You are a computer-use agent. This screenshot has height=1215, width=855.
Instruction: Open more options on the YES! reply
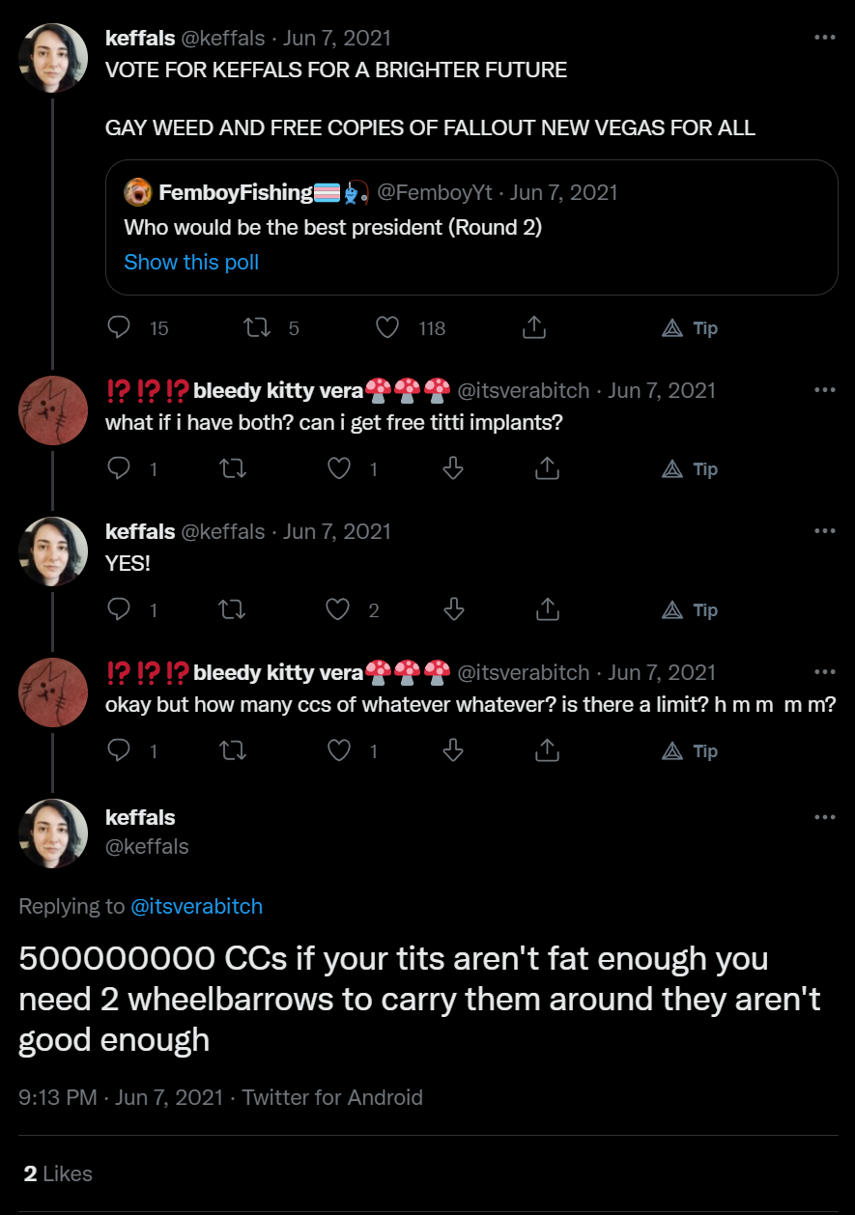click(x=824, y=531)
